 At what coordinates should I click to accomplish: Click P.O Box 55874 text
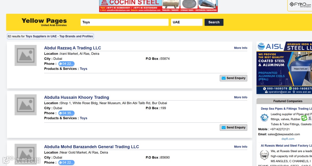(158, 59)
